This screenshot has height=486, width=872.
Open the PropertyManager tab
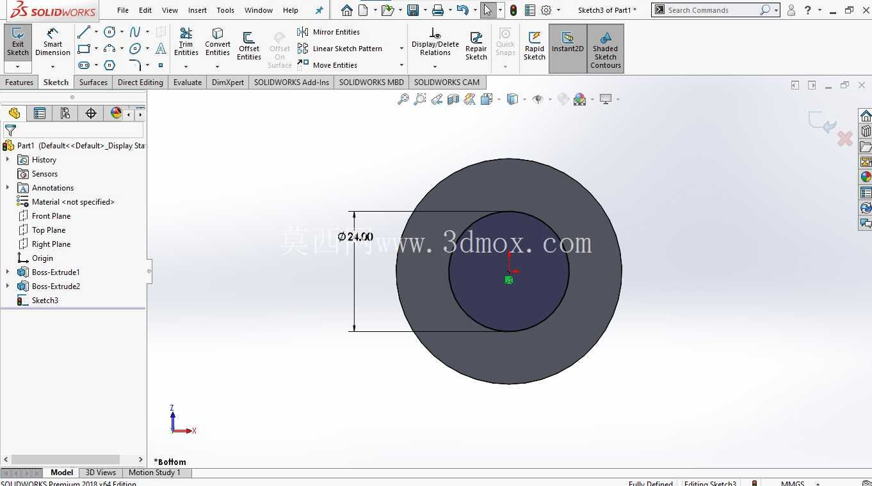(40, 113)
